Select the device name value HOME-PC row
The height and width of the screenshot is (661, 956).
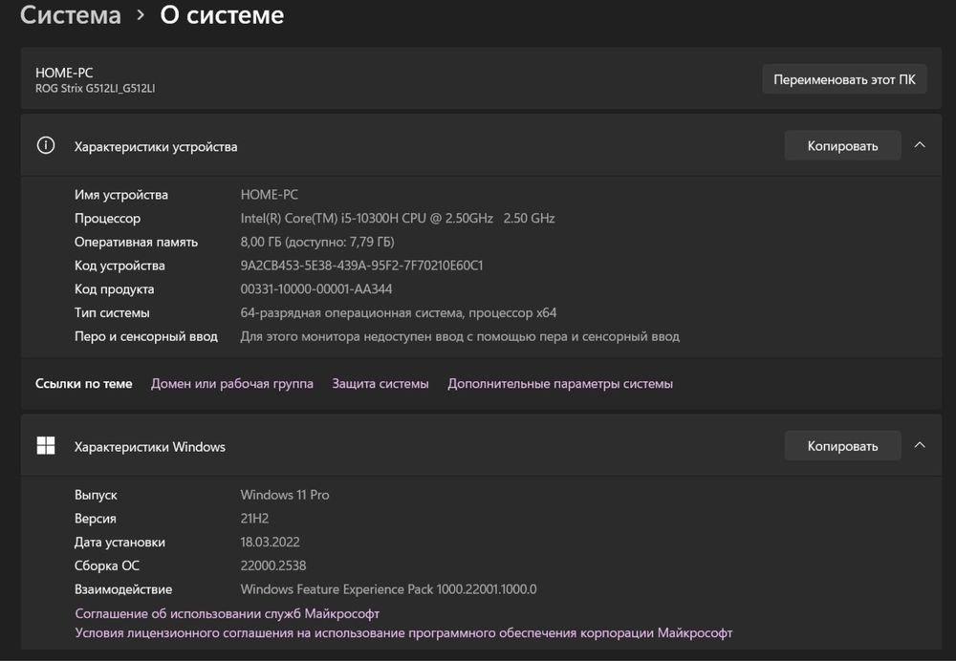tap(270, 195)
